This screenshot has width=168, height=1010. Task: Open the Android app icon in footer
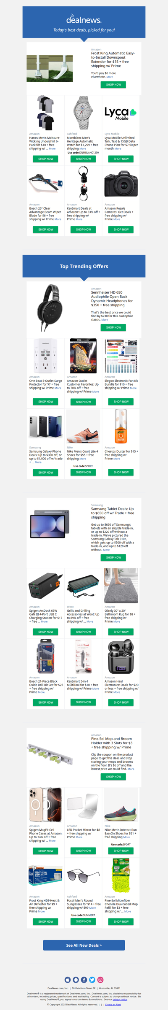[x=76, y=980]
